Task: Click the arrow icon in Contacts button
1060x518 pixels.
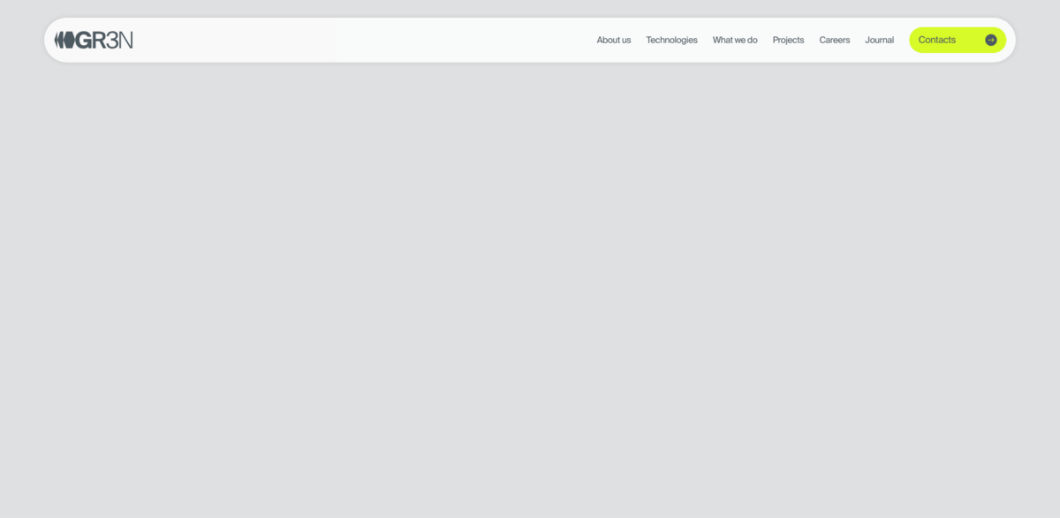Action: click(x=990, y=40)
